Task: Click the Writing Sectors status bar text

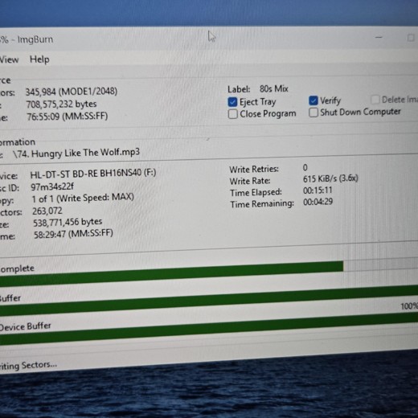Action: pos(28,366)
